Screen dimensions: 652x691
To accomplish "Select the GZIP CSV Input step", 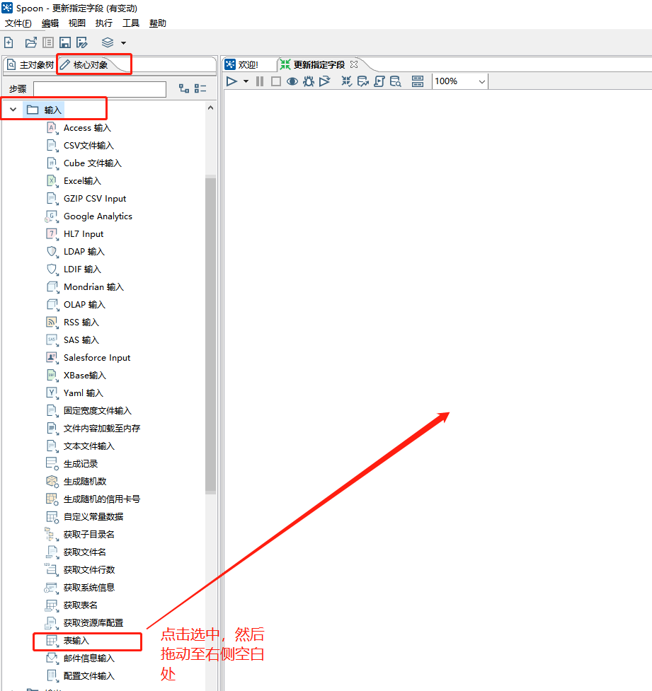I will (86, 199).
